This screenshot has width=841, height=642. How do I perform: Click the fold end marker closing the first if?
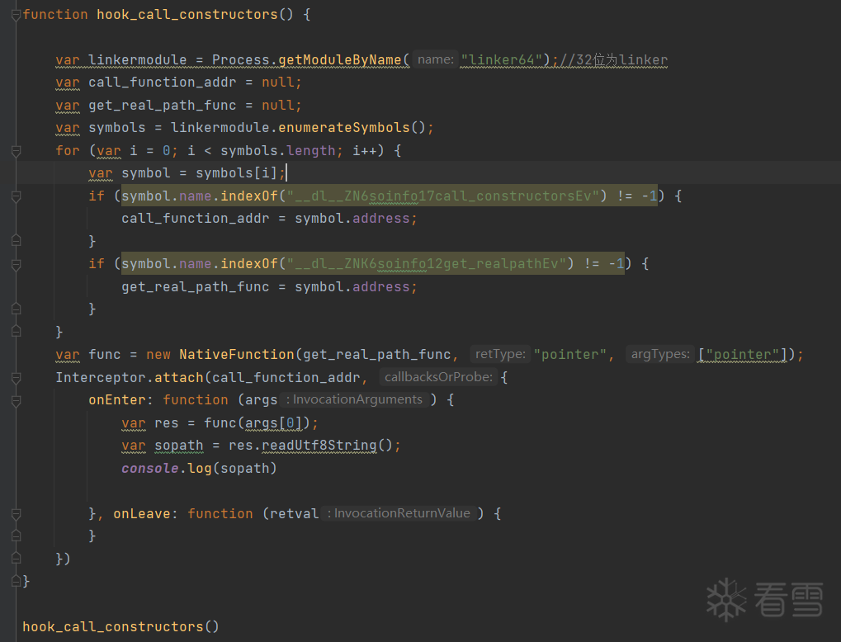point(16,241)
